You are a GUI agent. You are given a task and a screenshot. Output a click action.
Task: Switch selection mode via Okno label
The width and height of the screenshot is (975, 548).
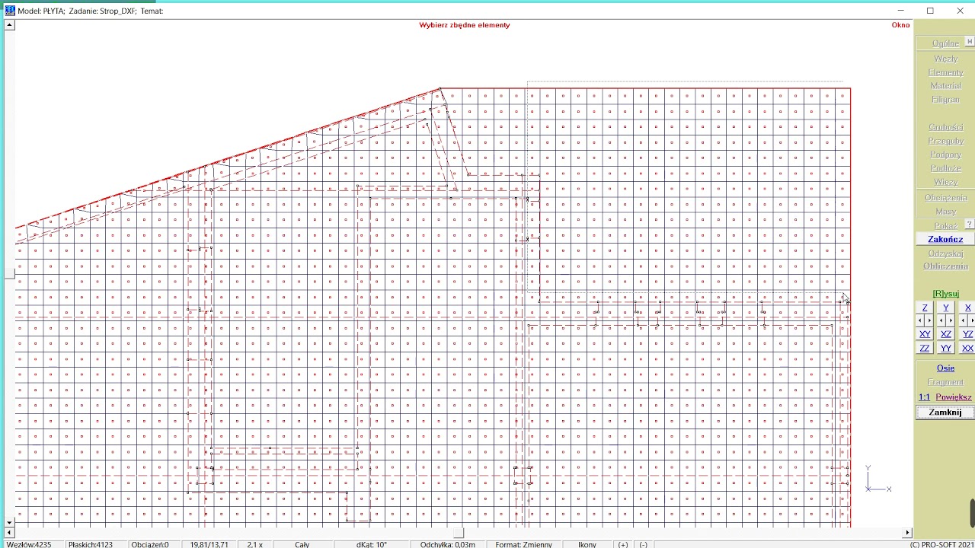point(900,25)
